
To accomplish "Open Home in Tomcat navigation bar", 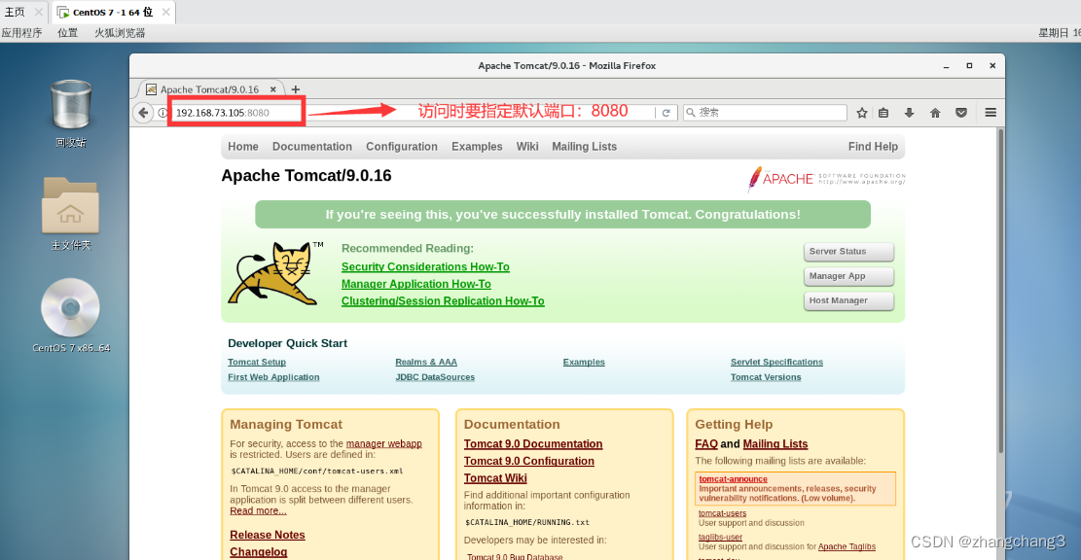I will pyautogui.click(x=242, y=147).
